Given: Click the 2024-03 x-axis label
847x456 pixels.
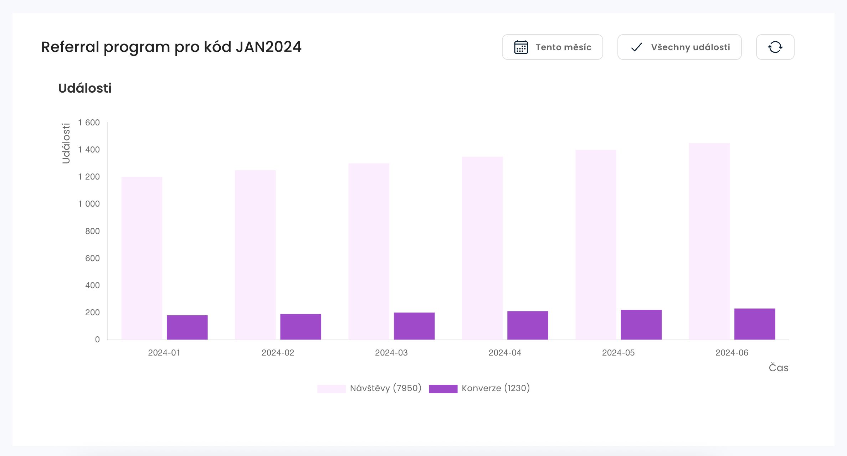Looking at the screenshot, I should 391,353.
